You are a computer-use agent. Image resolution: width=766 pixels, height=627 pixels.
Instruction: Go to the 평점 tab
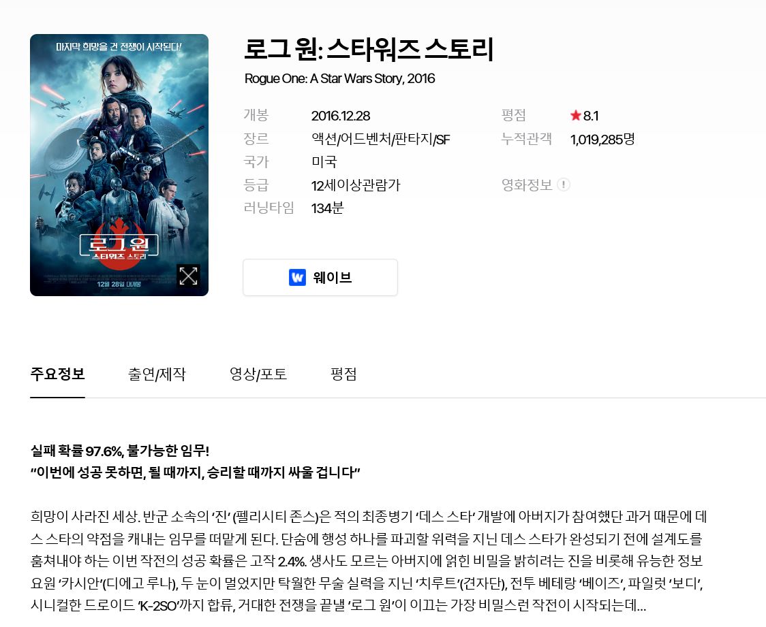click(343, 374)
